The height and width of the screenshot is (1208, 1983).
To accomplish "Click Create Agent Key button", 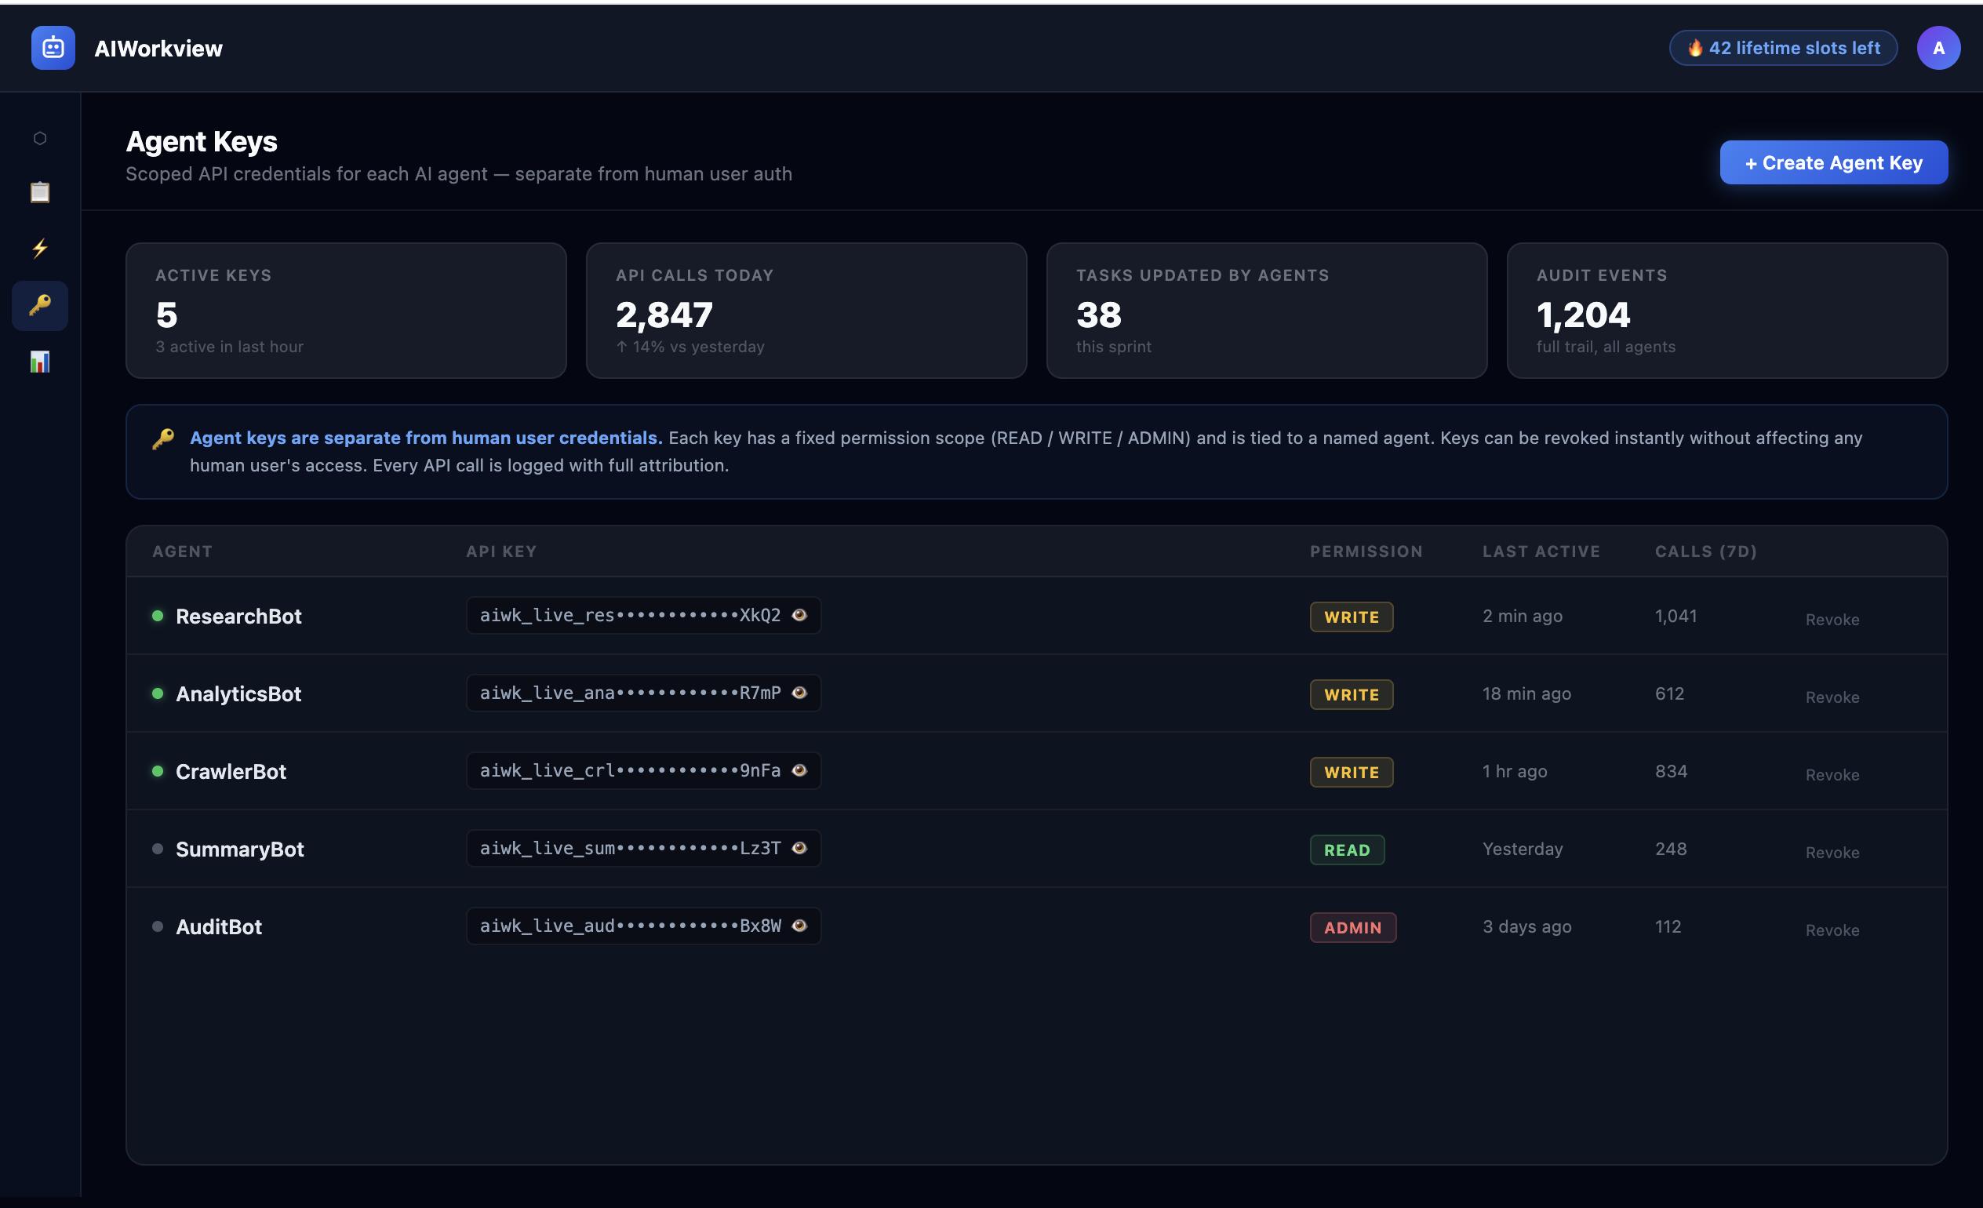I will point(1833,162).
